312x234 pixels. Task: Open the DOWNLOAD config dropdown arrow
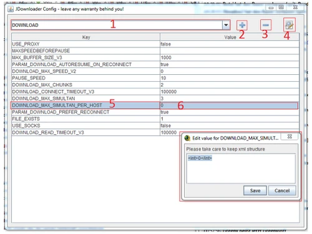226,25
